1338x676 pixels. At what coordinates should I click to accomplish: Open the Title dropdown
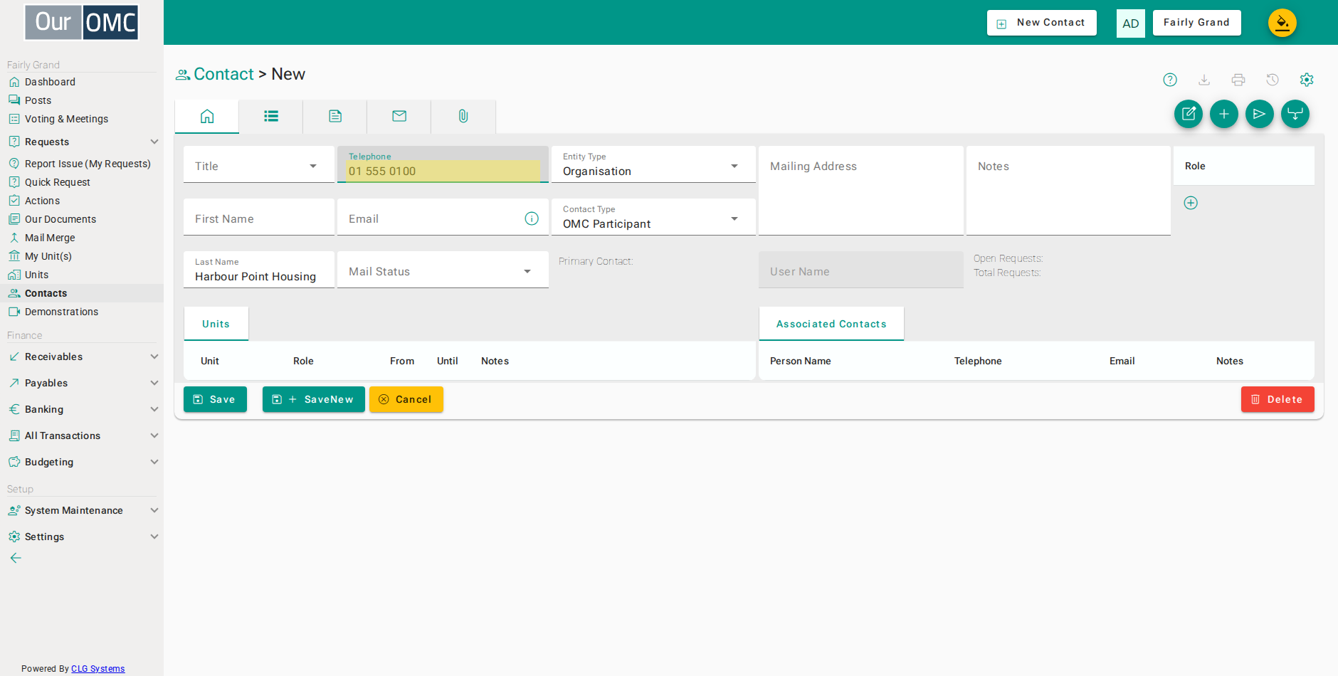tap(259, 165)
